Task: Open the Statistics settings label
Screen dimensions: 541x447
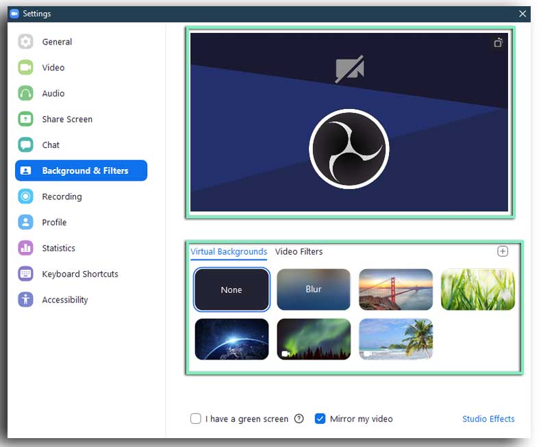Action: pos(58,248)
